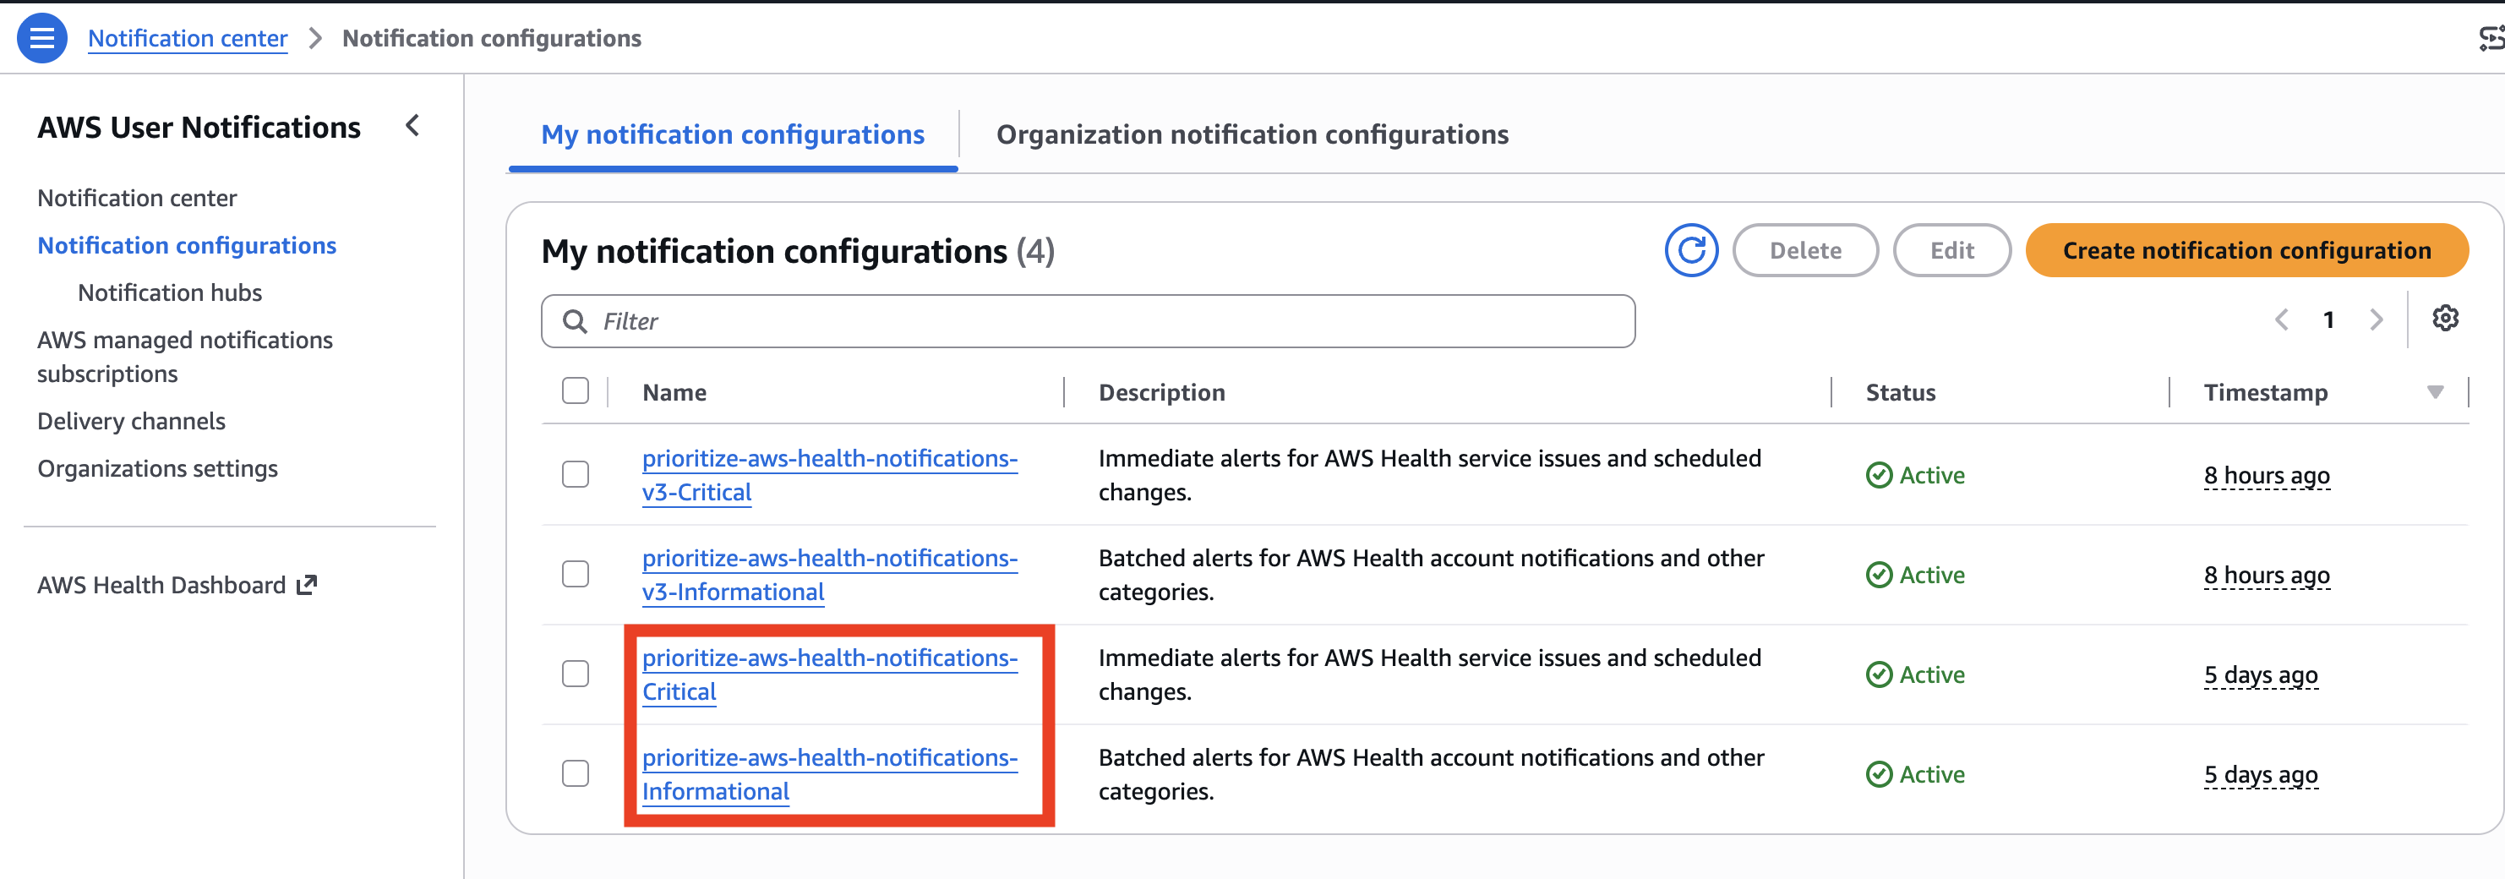2505x879 pixels.
Task: Sort by Timestamp column arrow
Action: point(2435,393)
